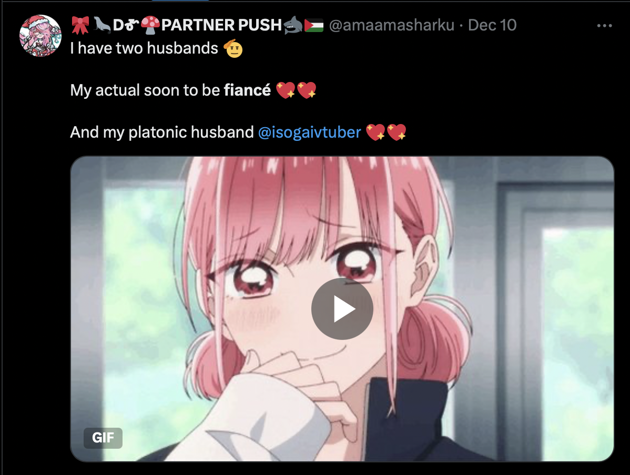Click the saluting face emoji
The height and width of the screenshot is (475, 630).
point(233,48)
